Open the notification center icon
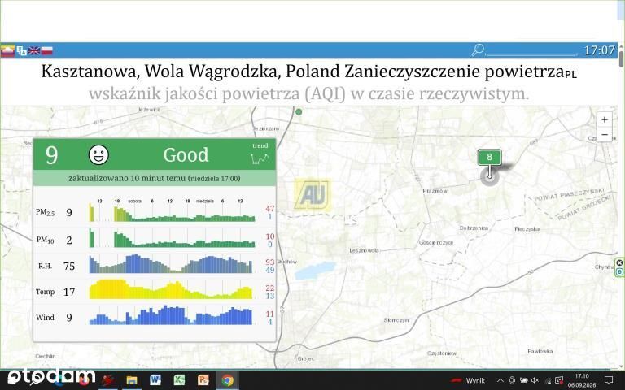This screenshot has height=390, width=625. pos(609,380)
